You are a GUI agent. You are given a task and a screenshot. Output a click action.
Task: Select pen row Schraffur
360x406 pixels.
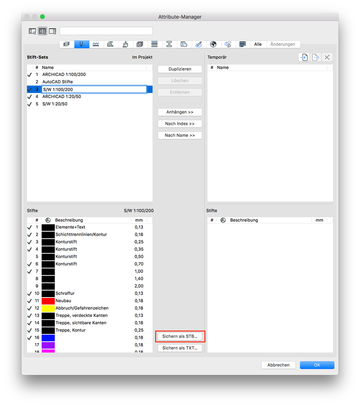pos(90,293)
